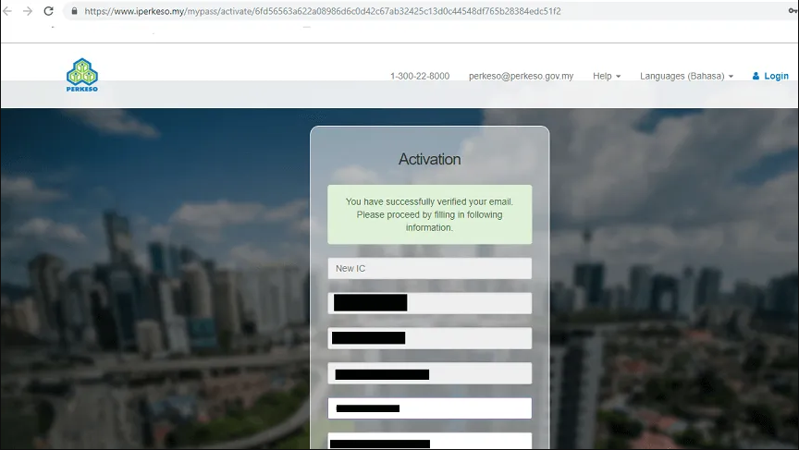Click the iperkeso.my URL in address bar
The height and width of the screenshot is (450, 799).
(323, 11)
